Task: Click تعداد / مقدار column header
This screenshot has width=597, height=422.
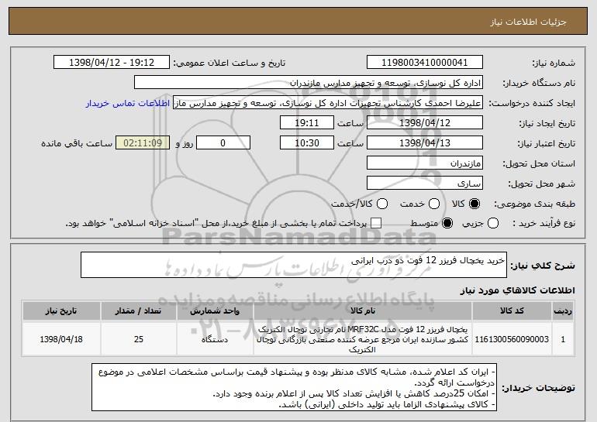Action: pyautogui.click(x=138, y=311)
